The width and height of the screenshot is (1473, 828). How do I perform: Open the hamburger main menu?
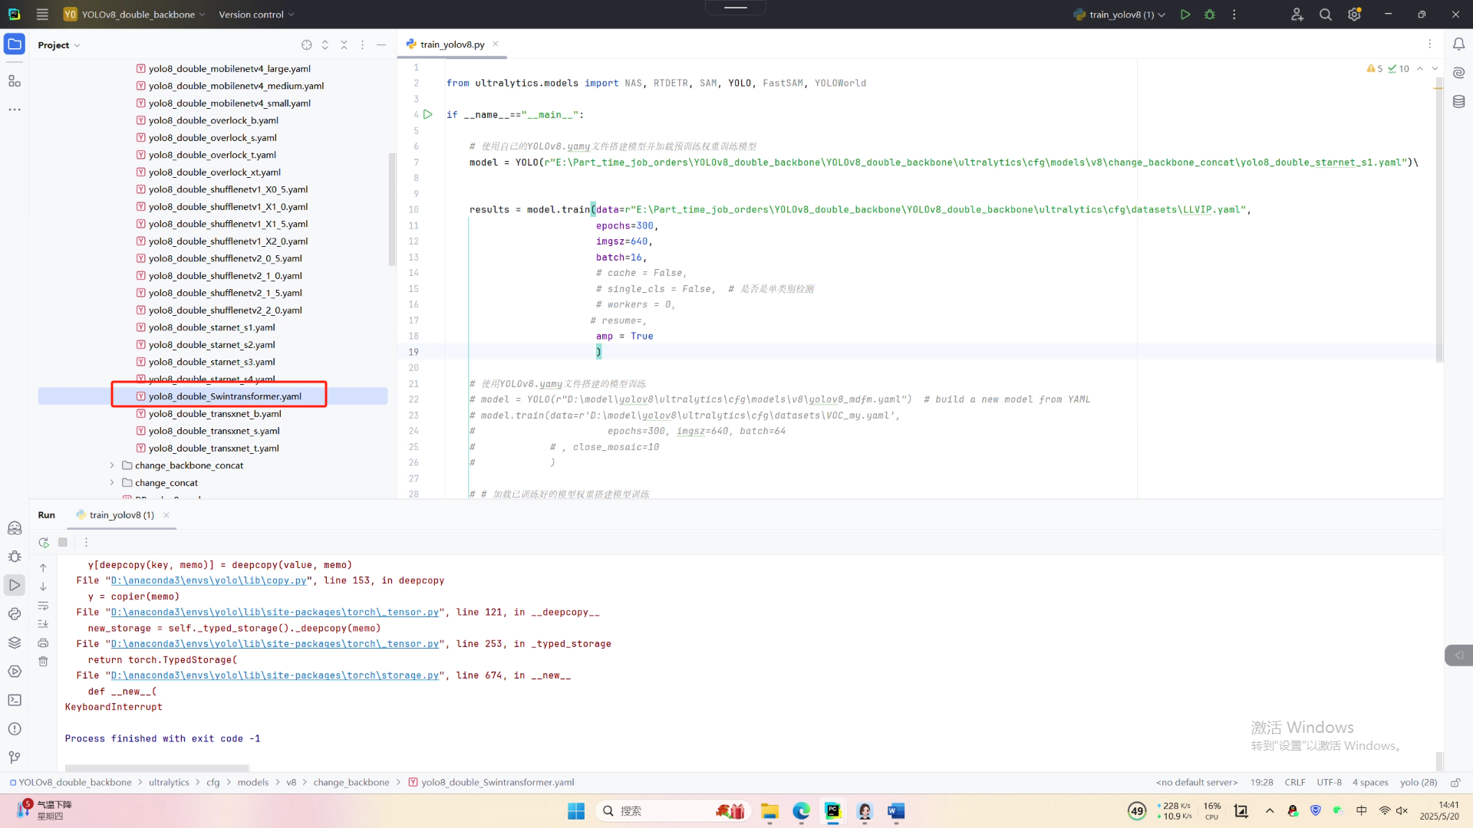[x=42, y=15]
